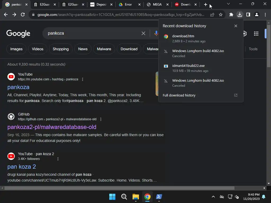Start voice search with microphone icon
The image size is (271, 203).
coord(156,33)
